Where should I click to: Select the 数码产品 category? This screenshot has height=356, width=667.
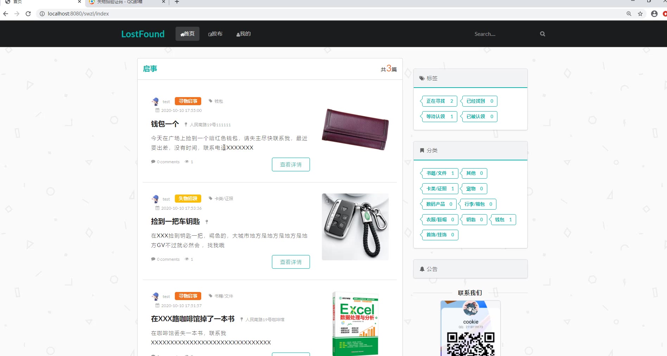tap(439, 204)
